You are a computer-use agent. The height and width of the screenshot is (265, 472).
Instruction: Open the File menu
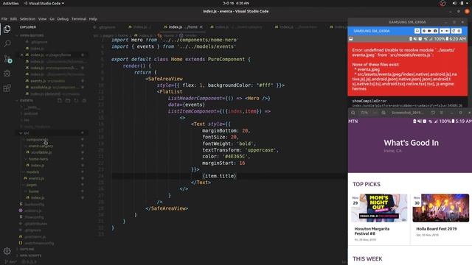tap(4, 18)
